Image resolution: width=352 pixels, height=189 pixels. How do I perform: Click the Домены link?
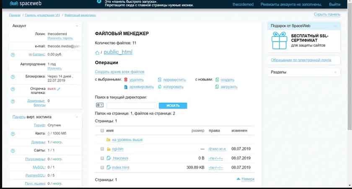point(39,142)
